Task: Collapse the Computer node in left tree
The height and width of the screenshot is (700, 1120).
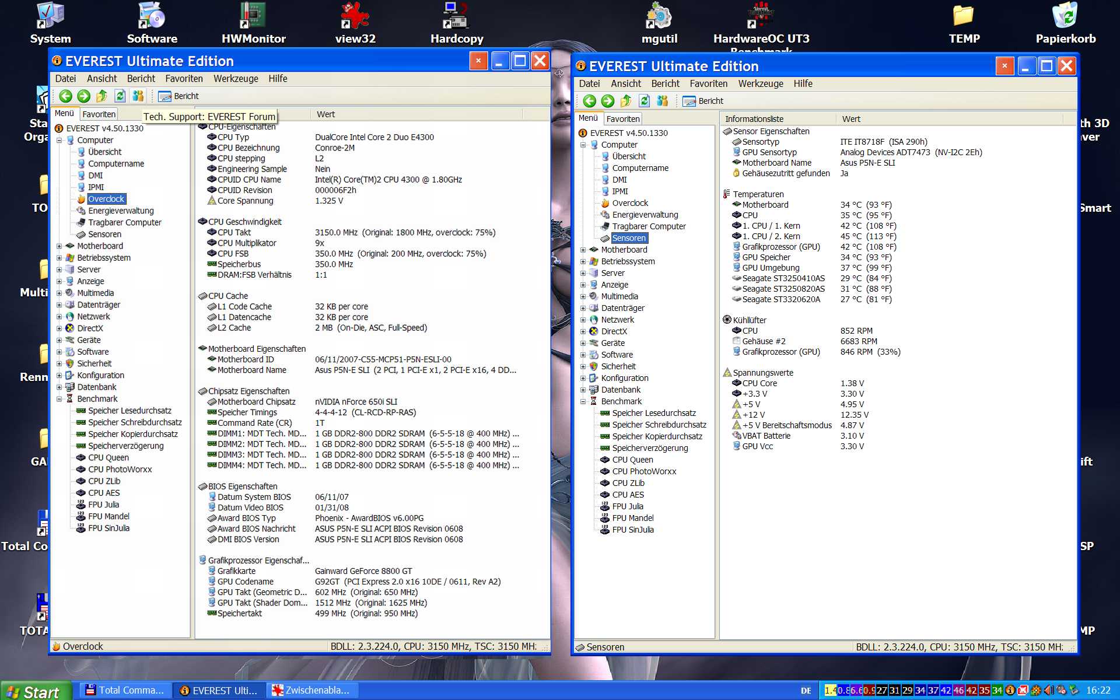Action: [x=59, y=140]
